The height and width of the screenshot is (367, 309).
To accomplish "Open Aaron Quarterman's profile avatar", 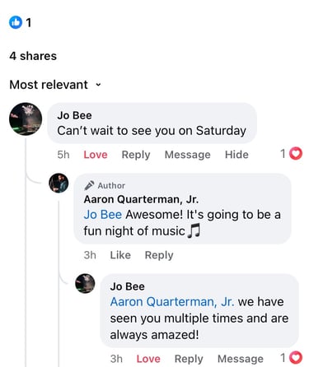I will pos(59,183).
